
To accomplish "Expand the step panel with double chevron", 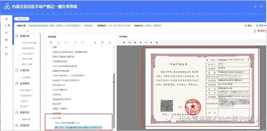I will pos(27,31).
